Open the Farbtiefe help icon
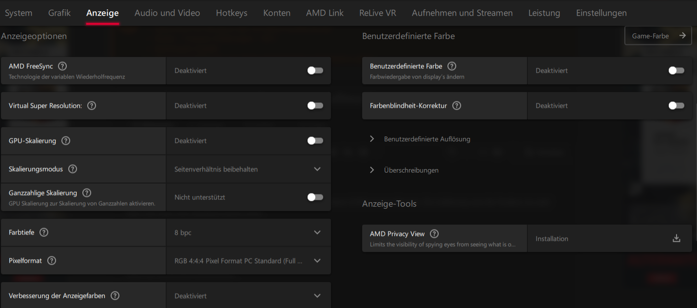The image size is (697, 308). click(43, 232)
